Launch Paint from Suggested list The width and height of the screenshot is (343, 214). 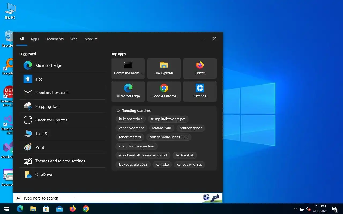coord(62,147)
